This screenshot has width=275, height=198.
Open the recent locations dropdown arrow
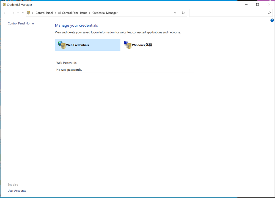[x=18, y=13]
